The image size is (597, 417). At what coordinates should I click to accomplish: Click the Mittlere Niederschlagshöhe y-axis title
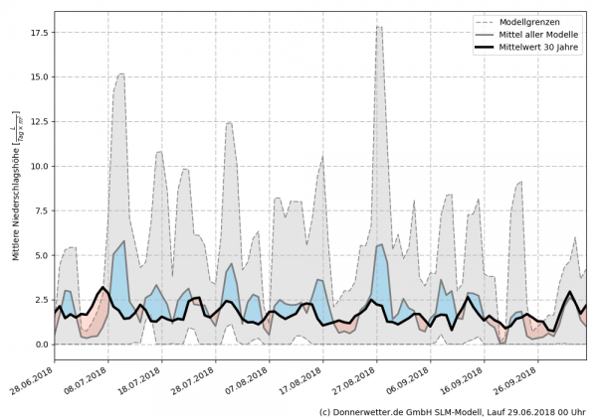coord(16,189)
